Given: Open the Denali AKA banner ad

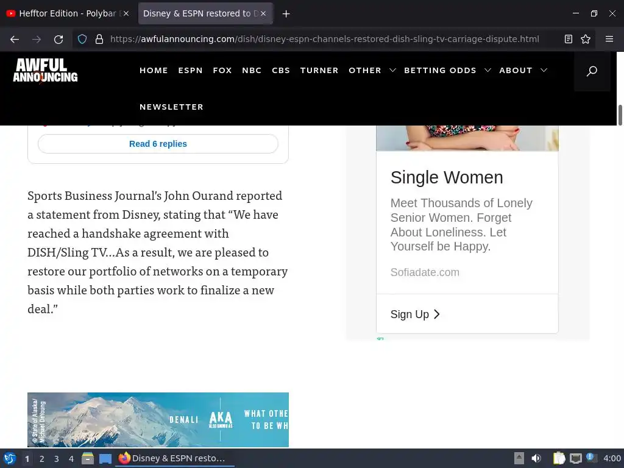Looking at the screenshot, I should tap(158, 420).
